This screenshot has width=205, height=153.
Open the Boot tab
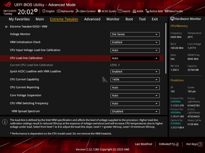click(129, 19)
